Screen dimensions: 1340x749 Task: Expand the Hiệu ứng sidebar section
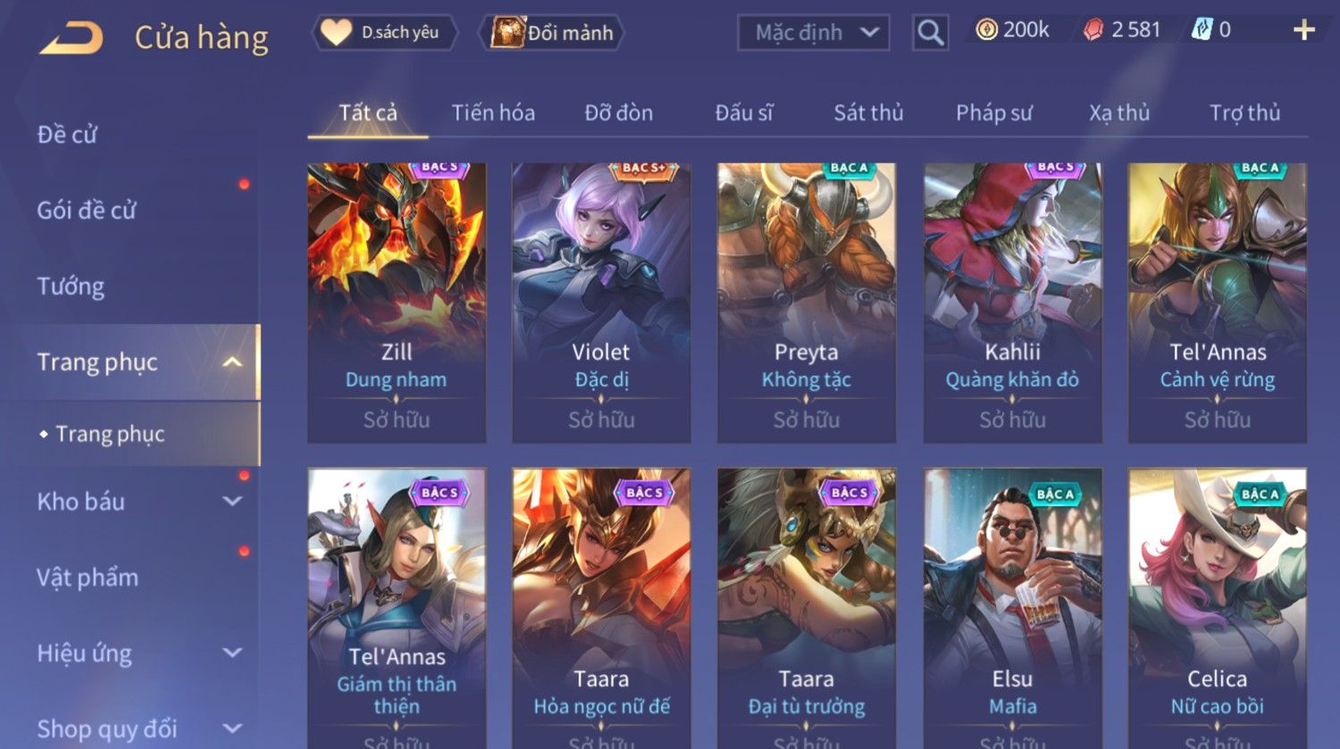[232, 653]
